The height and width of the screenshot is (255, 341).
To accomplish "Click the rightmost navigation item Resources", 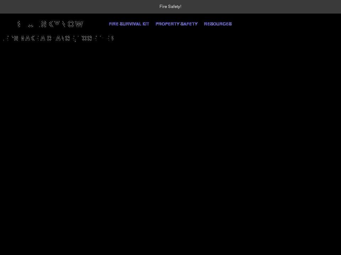I will pos(218,24).
